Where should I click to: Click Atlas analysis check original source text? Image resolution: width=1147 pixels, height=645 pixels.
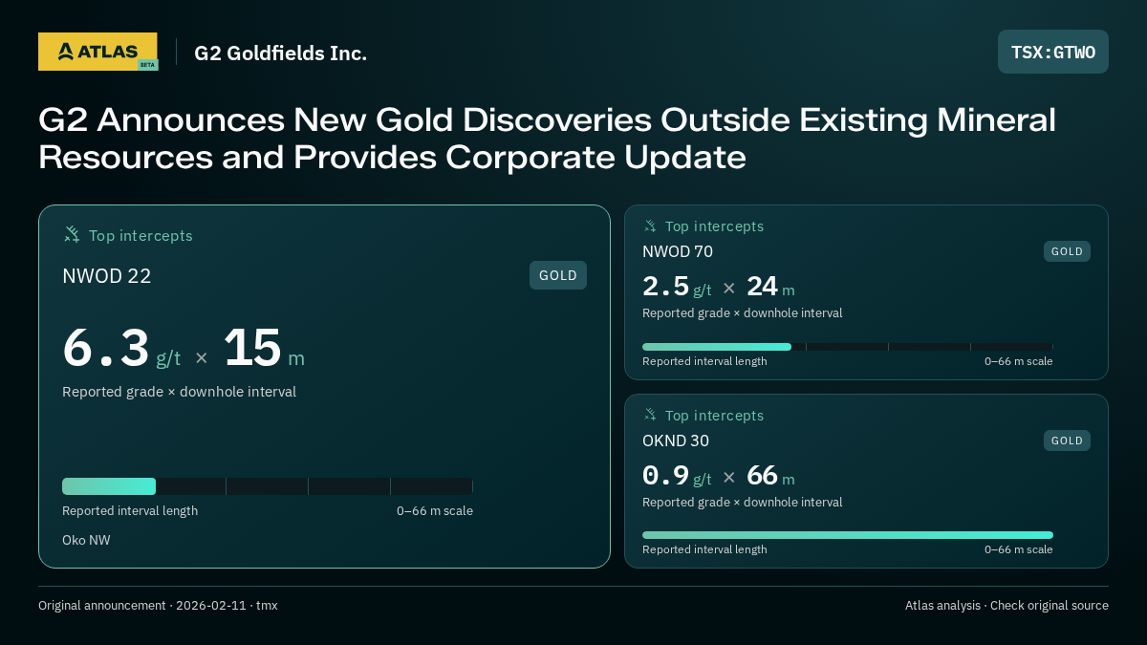tap(1006, 606)
